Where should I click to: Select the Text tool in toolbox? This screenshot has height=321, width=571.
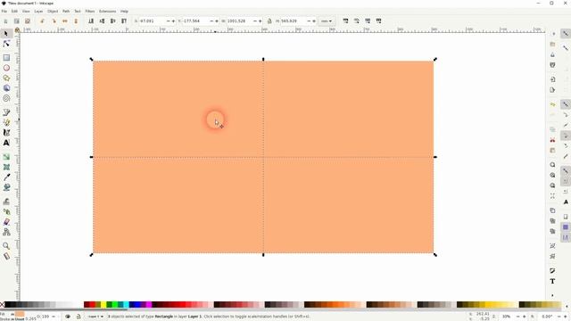pos(6,143)
